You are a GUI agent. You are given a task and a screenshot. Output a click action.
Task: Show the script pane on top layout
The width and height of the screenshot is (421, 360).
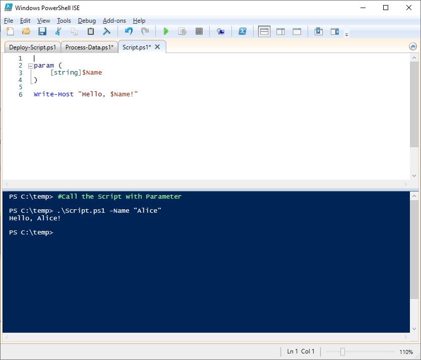pyautogui.click(x=264, y=31)
